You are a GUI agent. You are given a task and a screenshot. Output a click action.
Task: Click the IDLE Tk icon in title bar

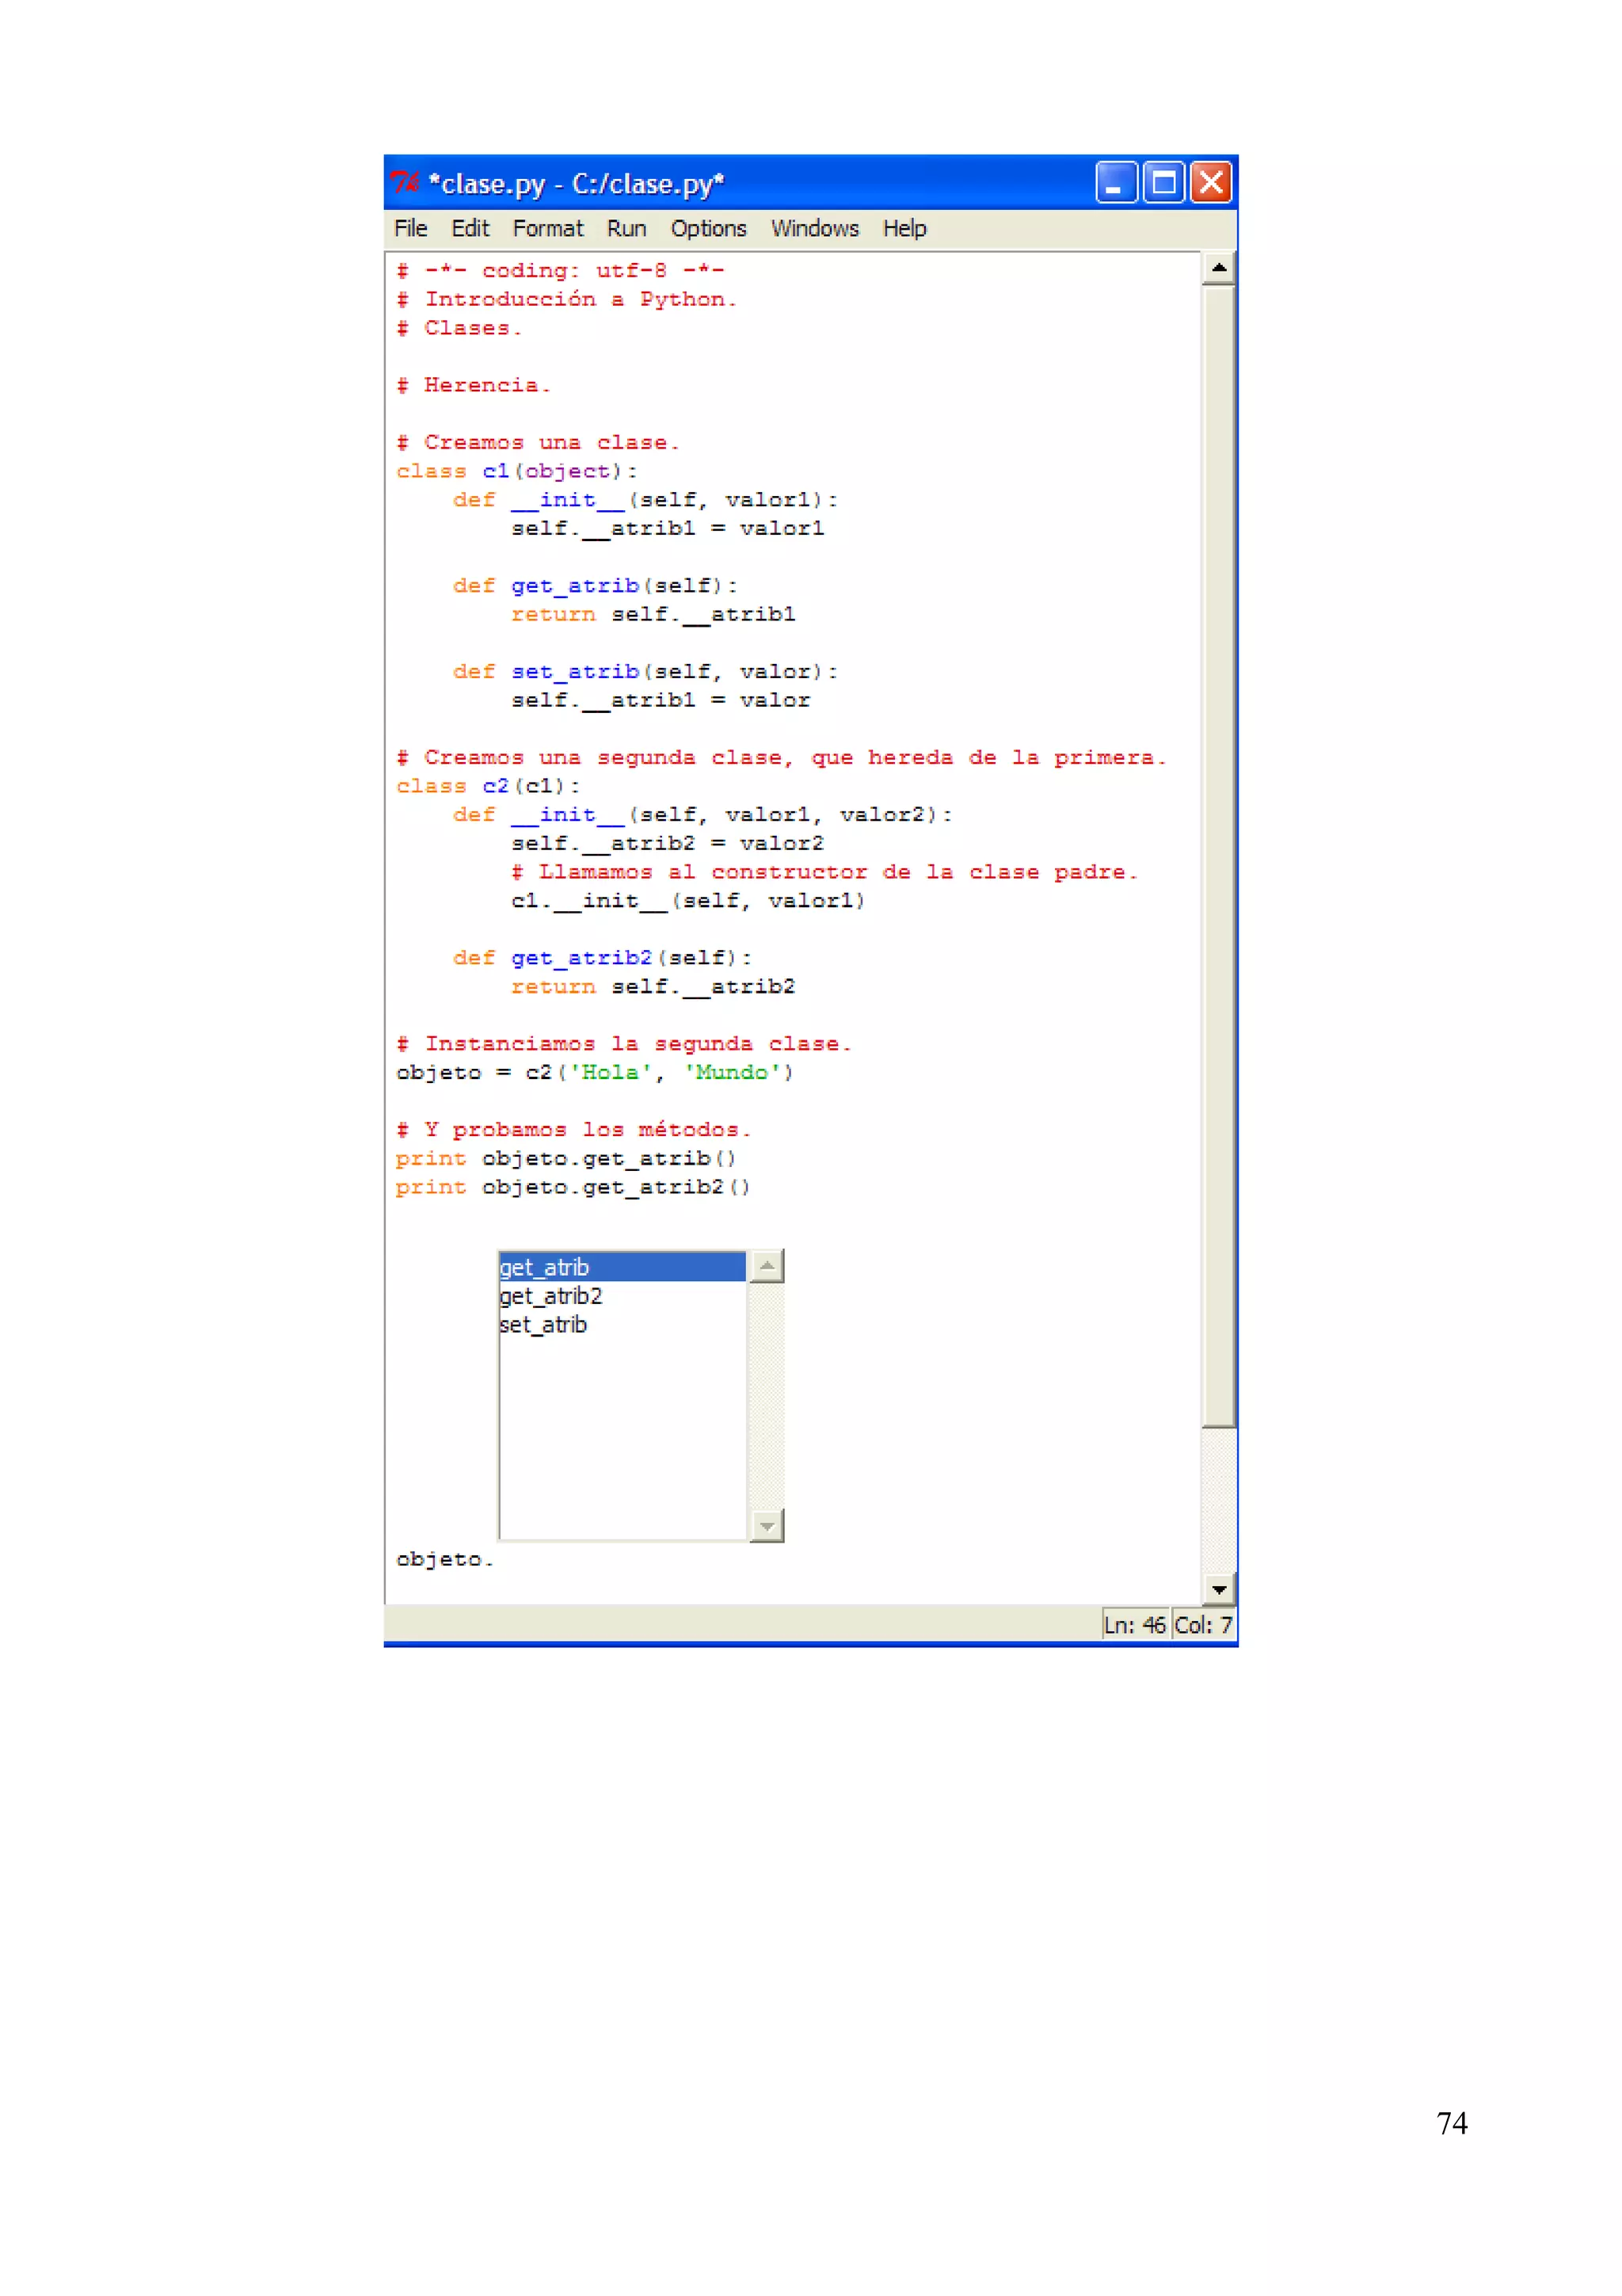click(x=404, y=183)
